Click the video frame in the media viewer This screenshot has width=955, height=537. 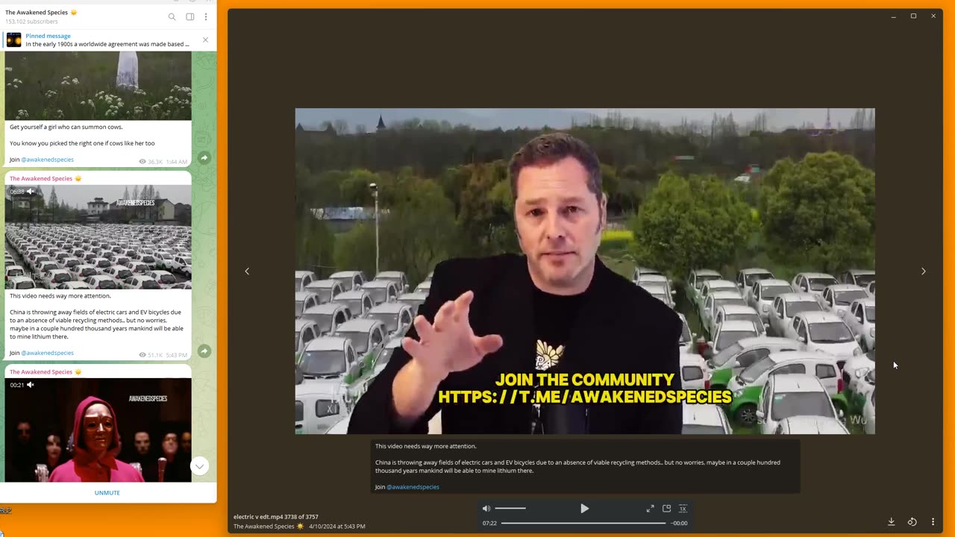[x=585, y=271]
